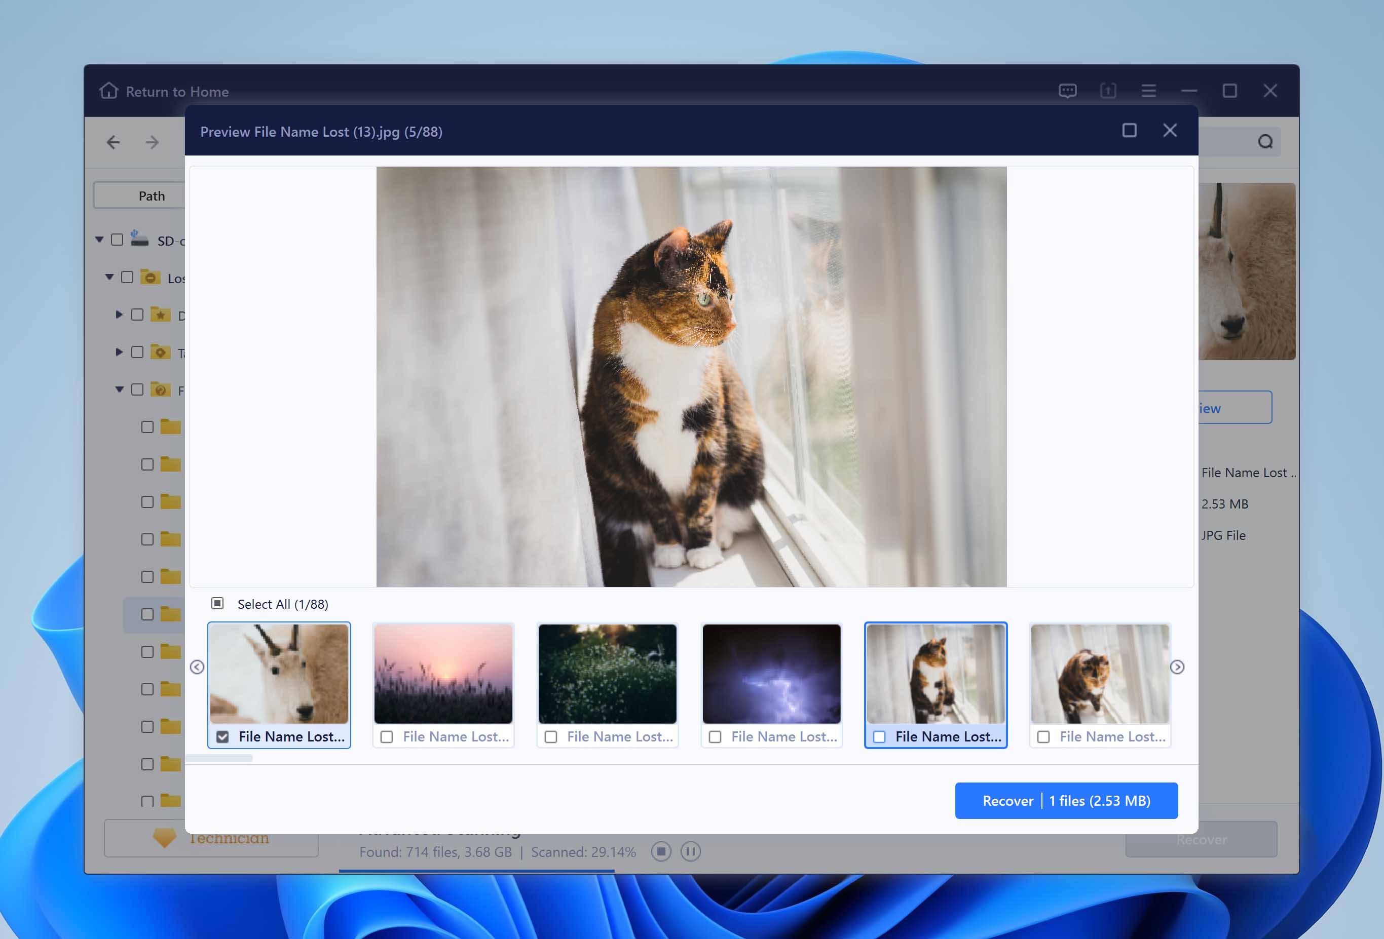
Task: Click "Select All (1/88)" label
Action: point(283,604)
